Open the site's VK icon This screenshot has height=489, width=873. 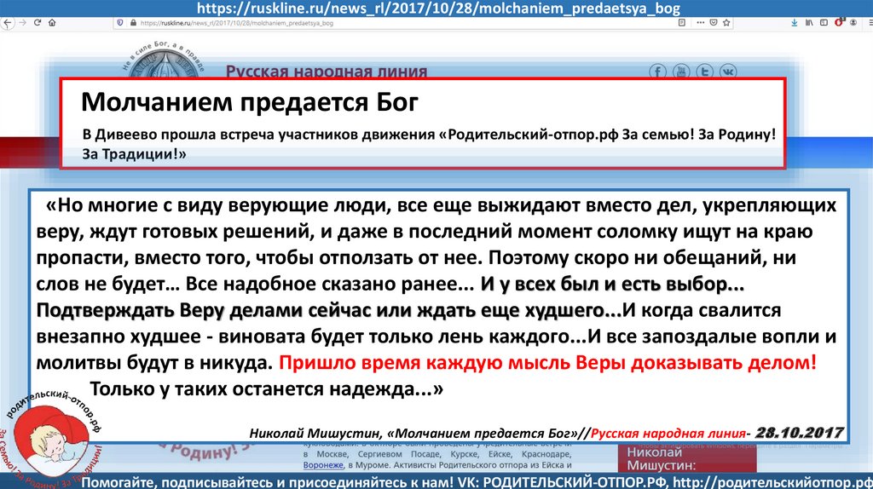click(x=728, y=72)
